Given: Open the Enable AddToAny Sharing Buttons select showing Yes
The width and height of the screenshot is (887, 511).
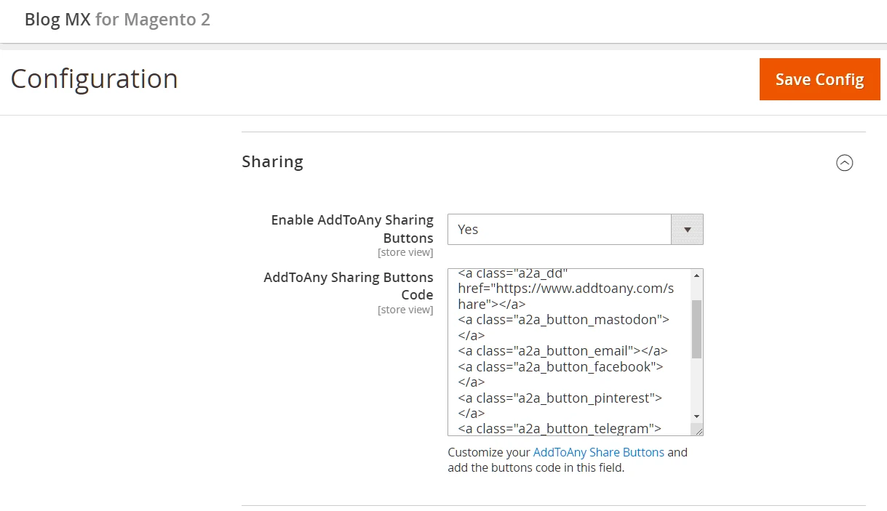Looking at the screenshot, I should click(x=559, y=229).
